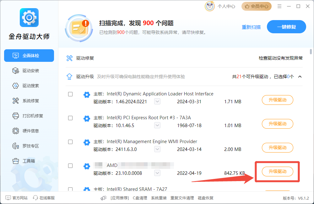The width and height of the screenshot is (314, 204).
Task: Open the user avatar profile icon
Action: pos(210,6)
